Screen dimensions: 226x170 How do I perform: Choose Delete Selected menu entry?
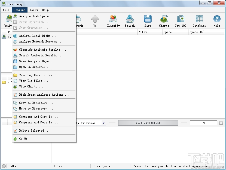tap(44, 131)
